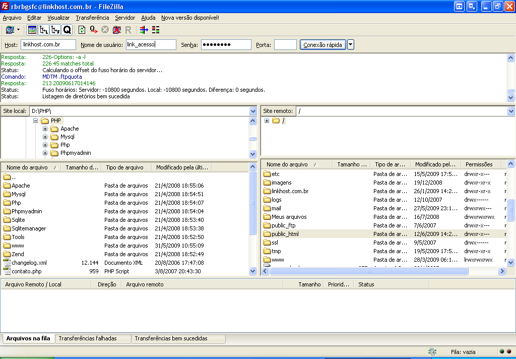The image size is (516, 359).
Task: Focus the Senha password field
Action: [x=226, y=44]
